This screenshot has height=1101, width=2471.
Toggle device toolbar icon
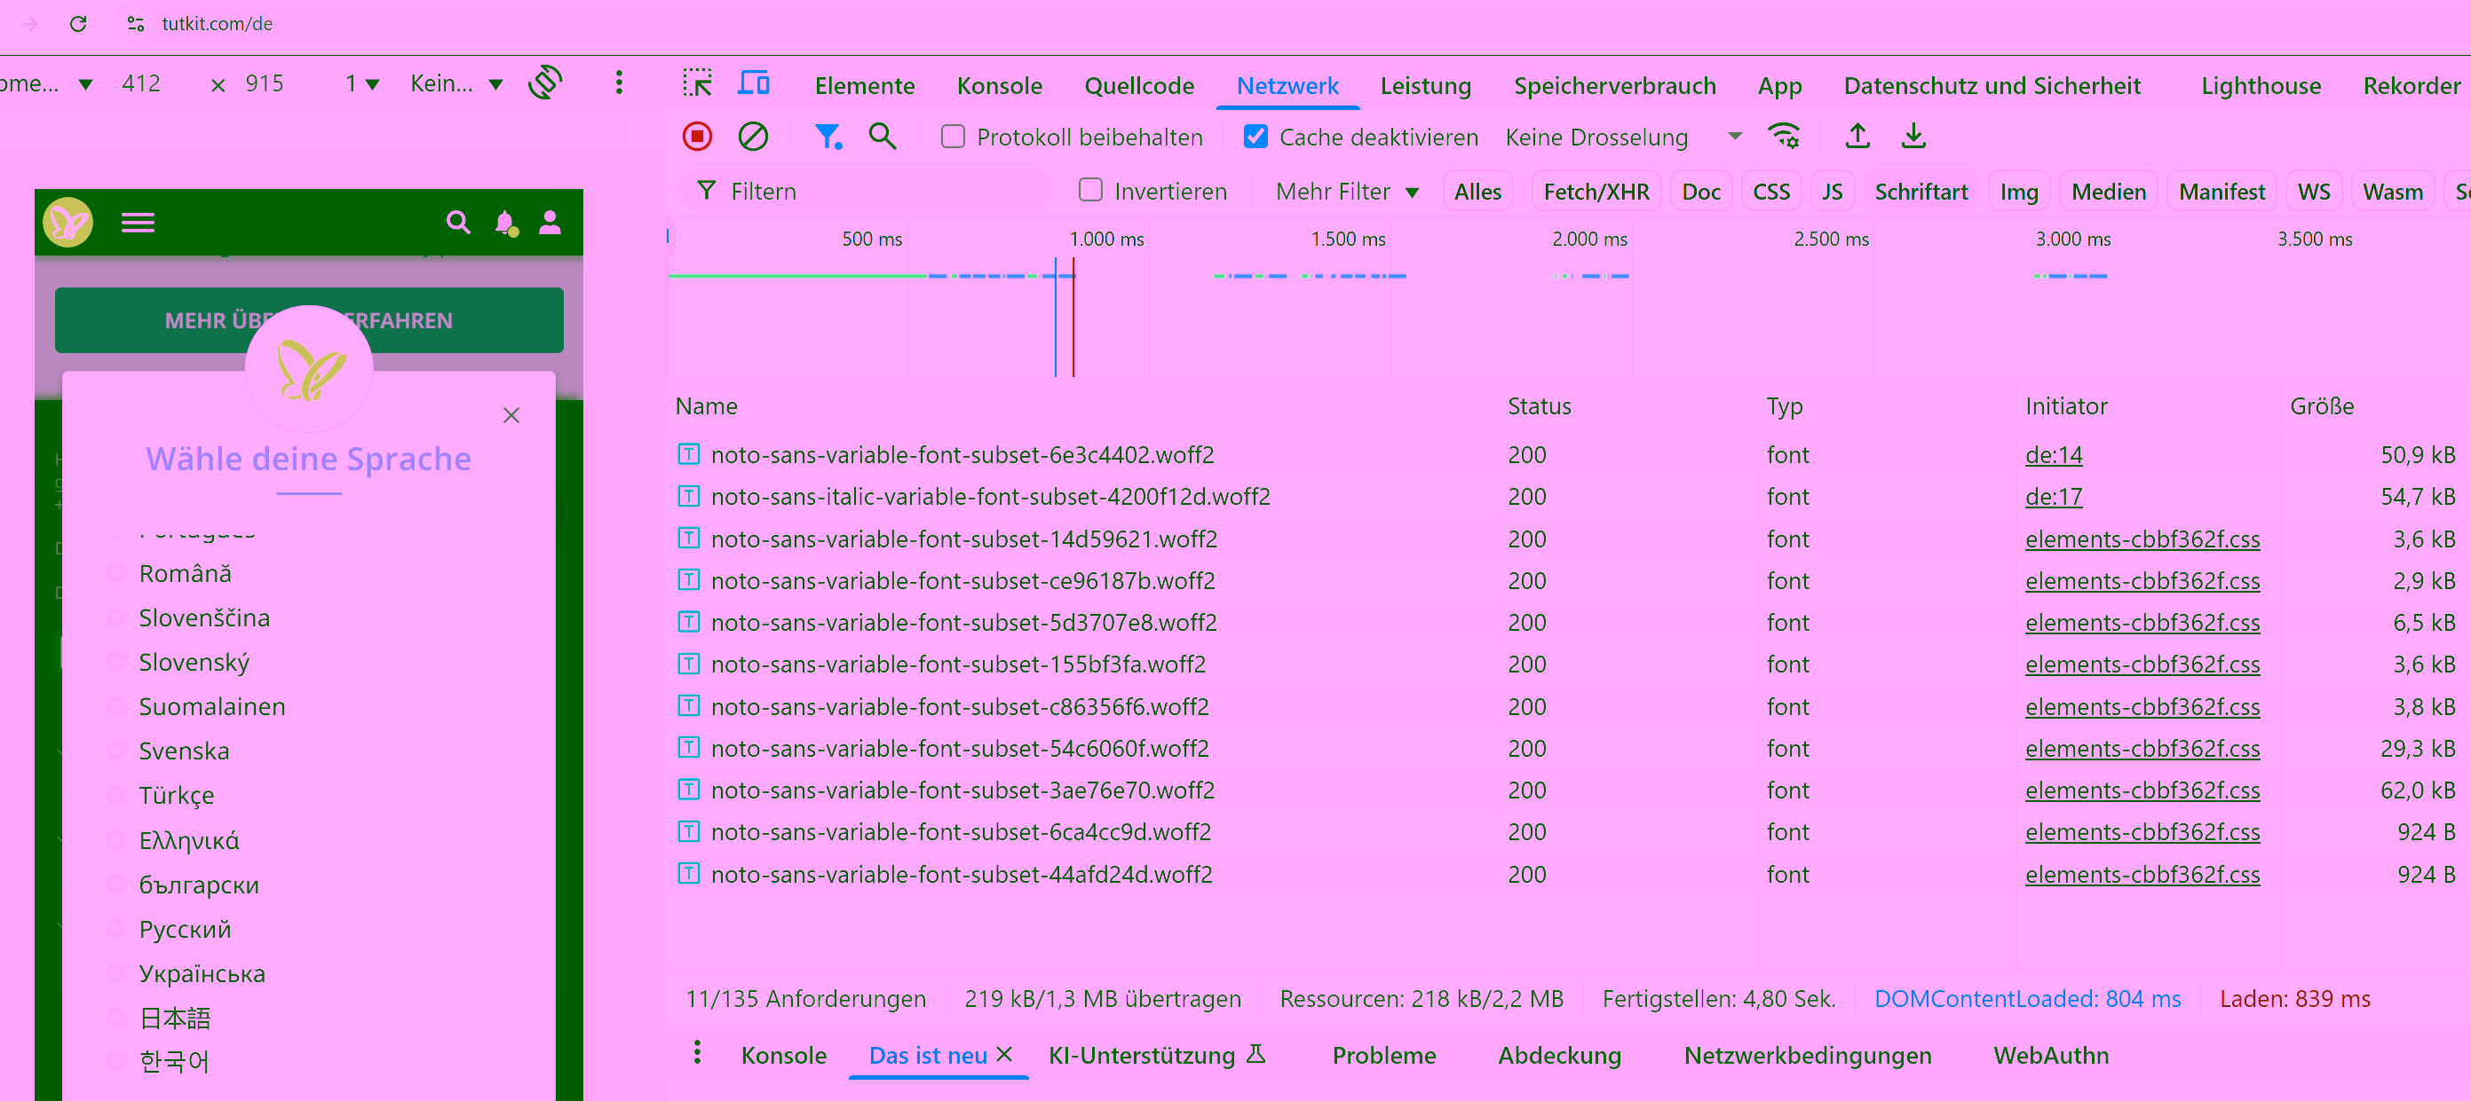point(753,83)
